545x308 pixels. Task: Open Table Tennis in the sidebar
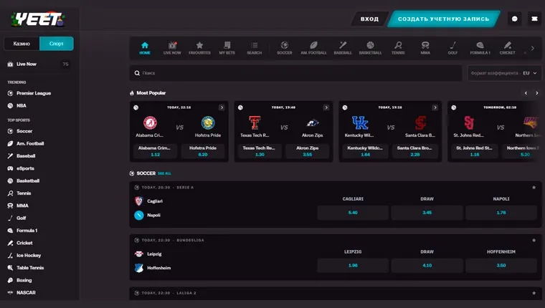(30, 268)
